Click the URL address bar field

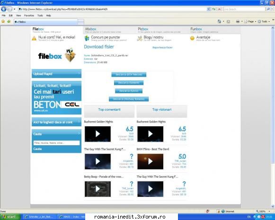(112, 9)
